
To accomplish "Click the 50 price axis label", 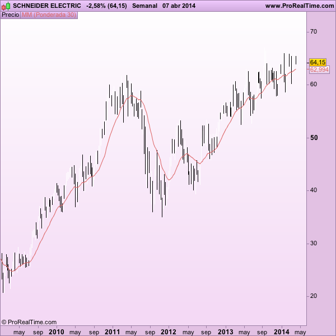I will tap(314, 138).
